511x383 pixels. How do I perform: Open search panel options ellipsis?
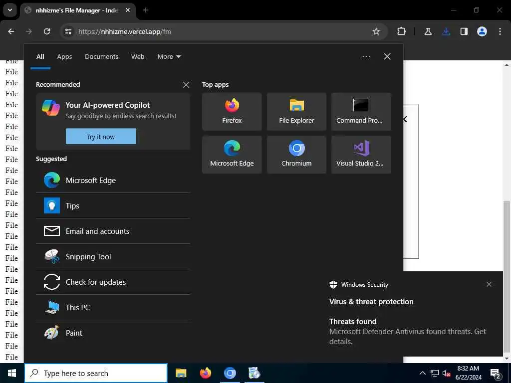pos(366,57)
